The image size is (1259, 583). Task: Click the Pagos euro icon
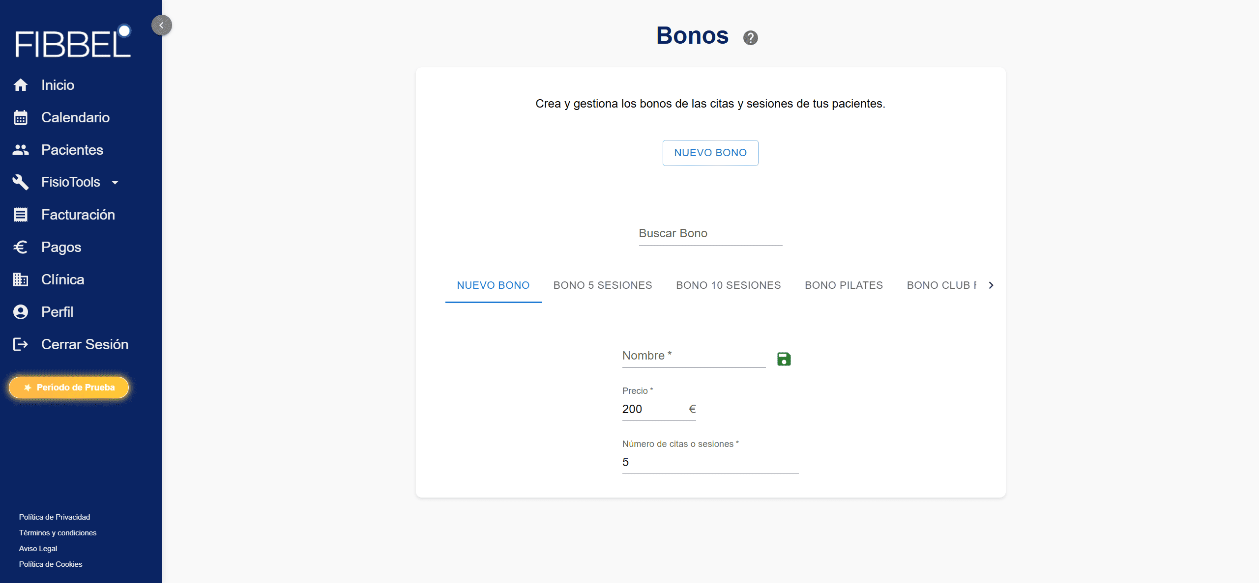coord(21,247)
